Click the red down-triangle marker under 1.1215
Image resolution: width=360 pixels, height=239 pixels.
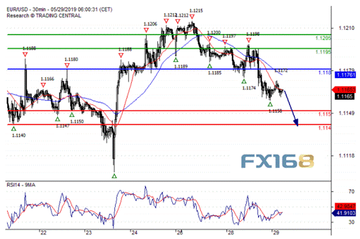pyautogui.click(x=192, y=16)
